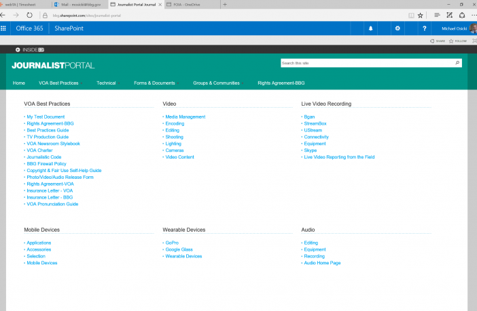Open reading view icon

(x=411, y=16)
